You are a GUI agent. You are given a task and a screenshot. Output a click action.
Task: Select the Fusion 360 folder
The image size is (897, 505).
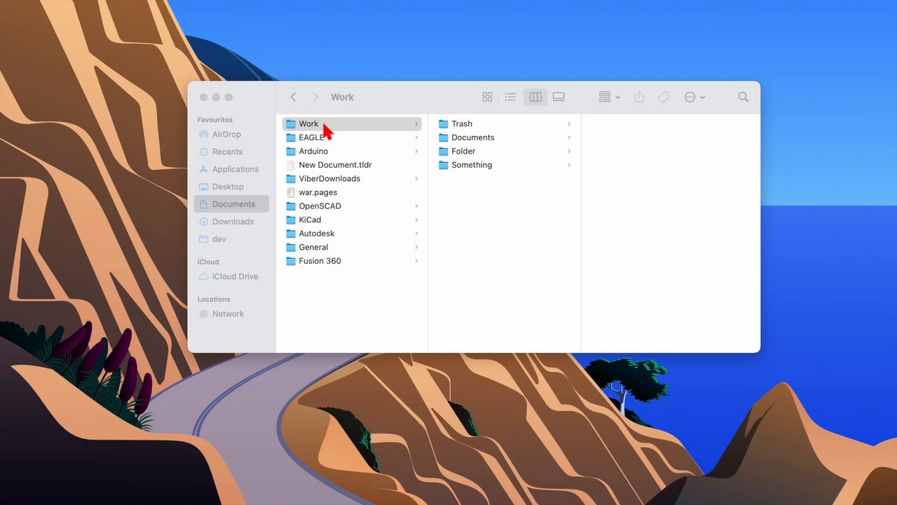(x=352, y=261)
